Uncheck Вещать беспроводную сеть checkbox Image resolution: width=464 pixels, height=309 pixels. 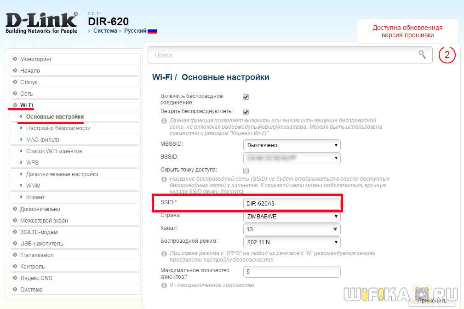click(x=246, y=112)
